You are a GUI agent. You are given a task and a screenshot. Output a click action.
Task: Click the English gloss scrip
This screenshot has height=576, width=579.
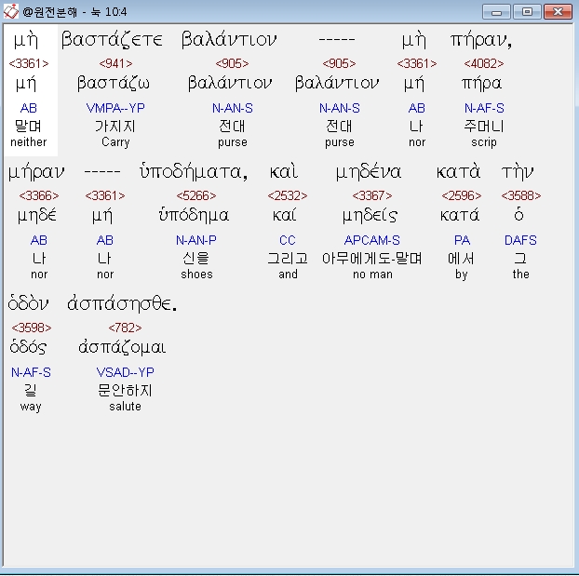tap(484, 142)
